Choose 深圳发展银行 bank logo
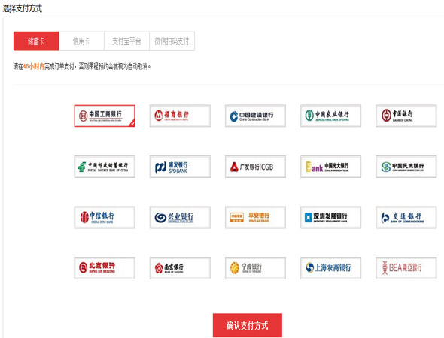This screenshot has width=444, height=338. [x=330, y=217]
